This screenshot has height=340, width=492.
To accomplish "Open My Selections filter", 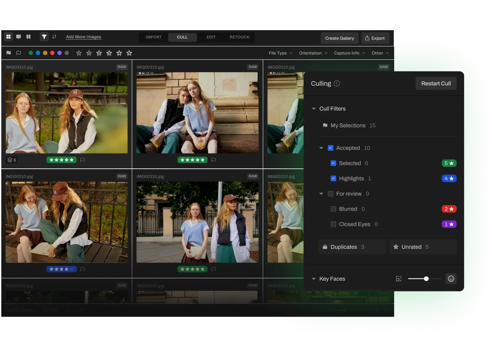I will [349, 126].
